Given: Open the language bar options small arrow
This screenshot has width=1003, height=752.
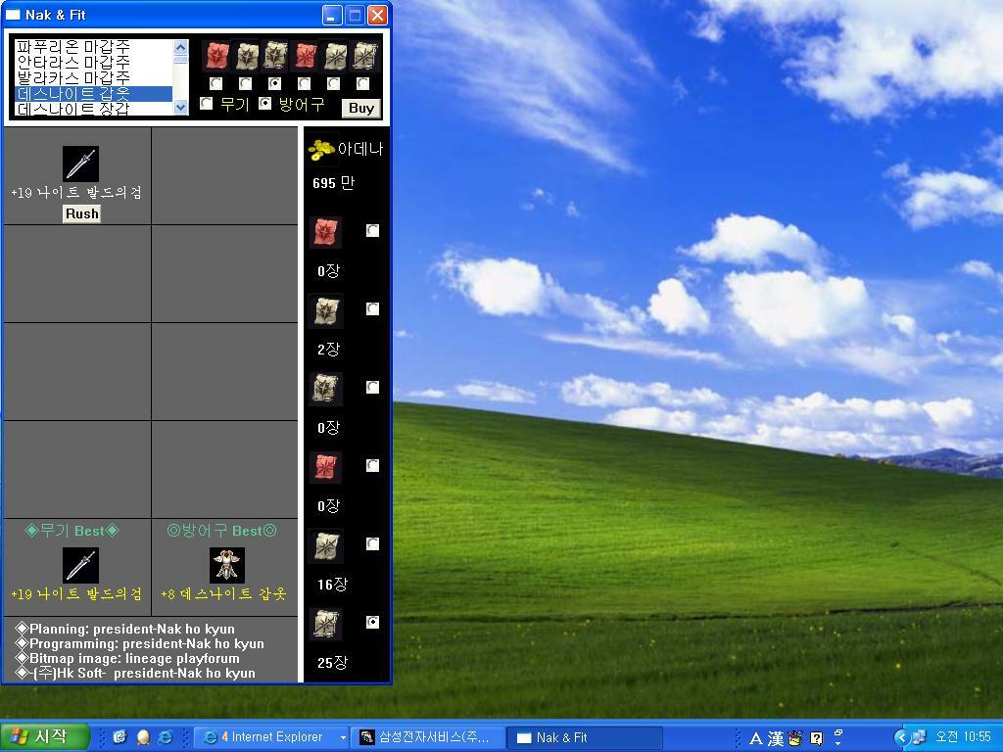Looking at the screenshot, I should tap(838, 743).
